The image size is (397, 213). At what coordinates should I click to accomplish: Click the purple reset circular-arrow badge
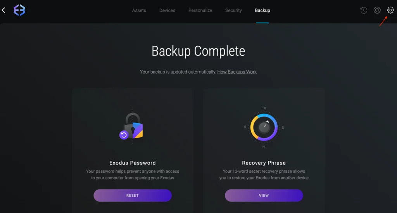click(124, 135)
